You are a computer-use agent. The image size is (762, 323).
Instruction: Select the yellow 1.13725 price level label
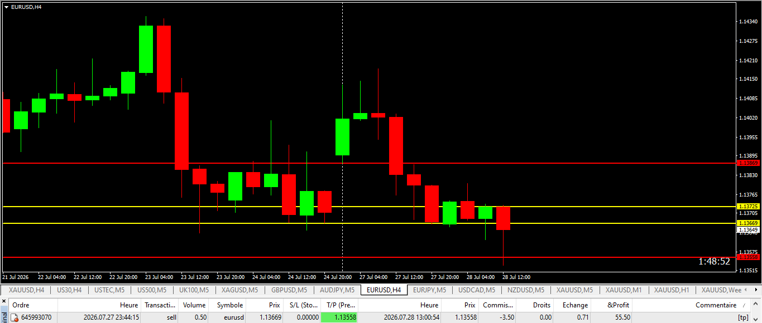pos(748,207)
